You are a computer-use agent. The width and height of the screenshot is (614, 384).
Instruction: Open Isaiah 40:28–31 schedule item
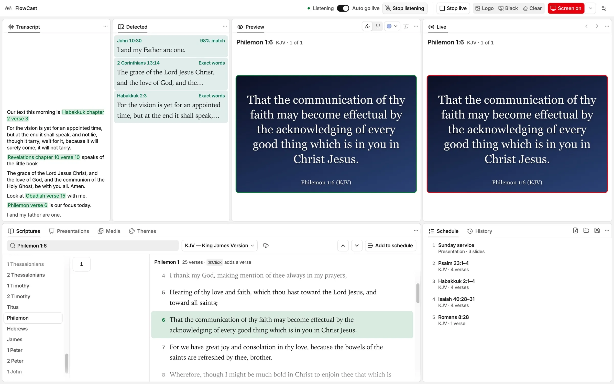click(517, 302)
